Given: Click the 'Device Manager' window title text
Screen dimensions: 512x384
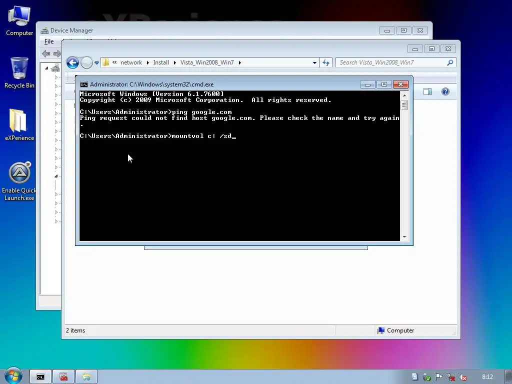Looking at the screenshot, I should (72, 30).
